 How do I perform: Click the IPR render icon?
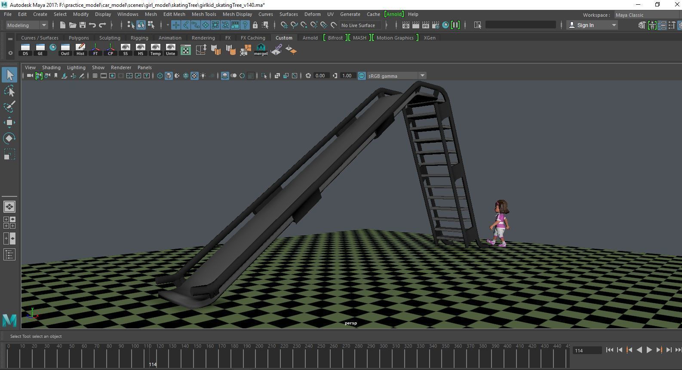[x=426, y=25]
